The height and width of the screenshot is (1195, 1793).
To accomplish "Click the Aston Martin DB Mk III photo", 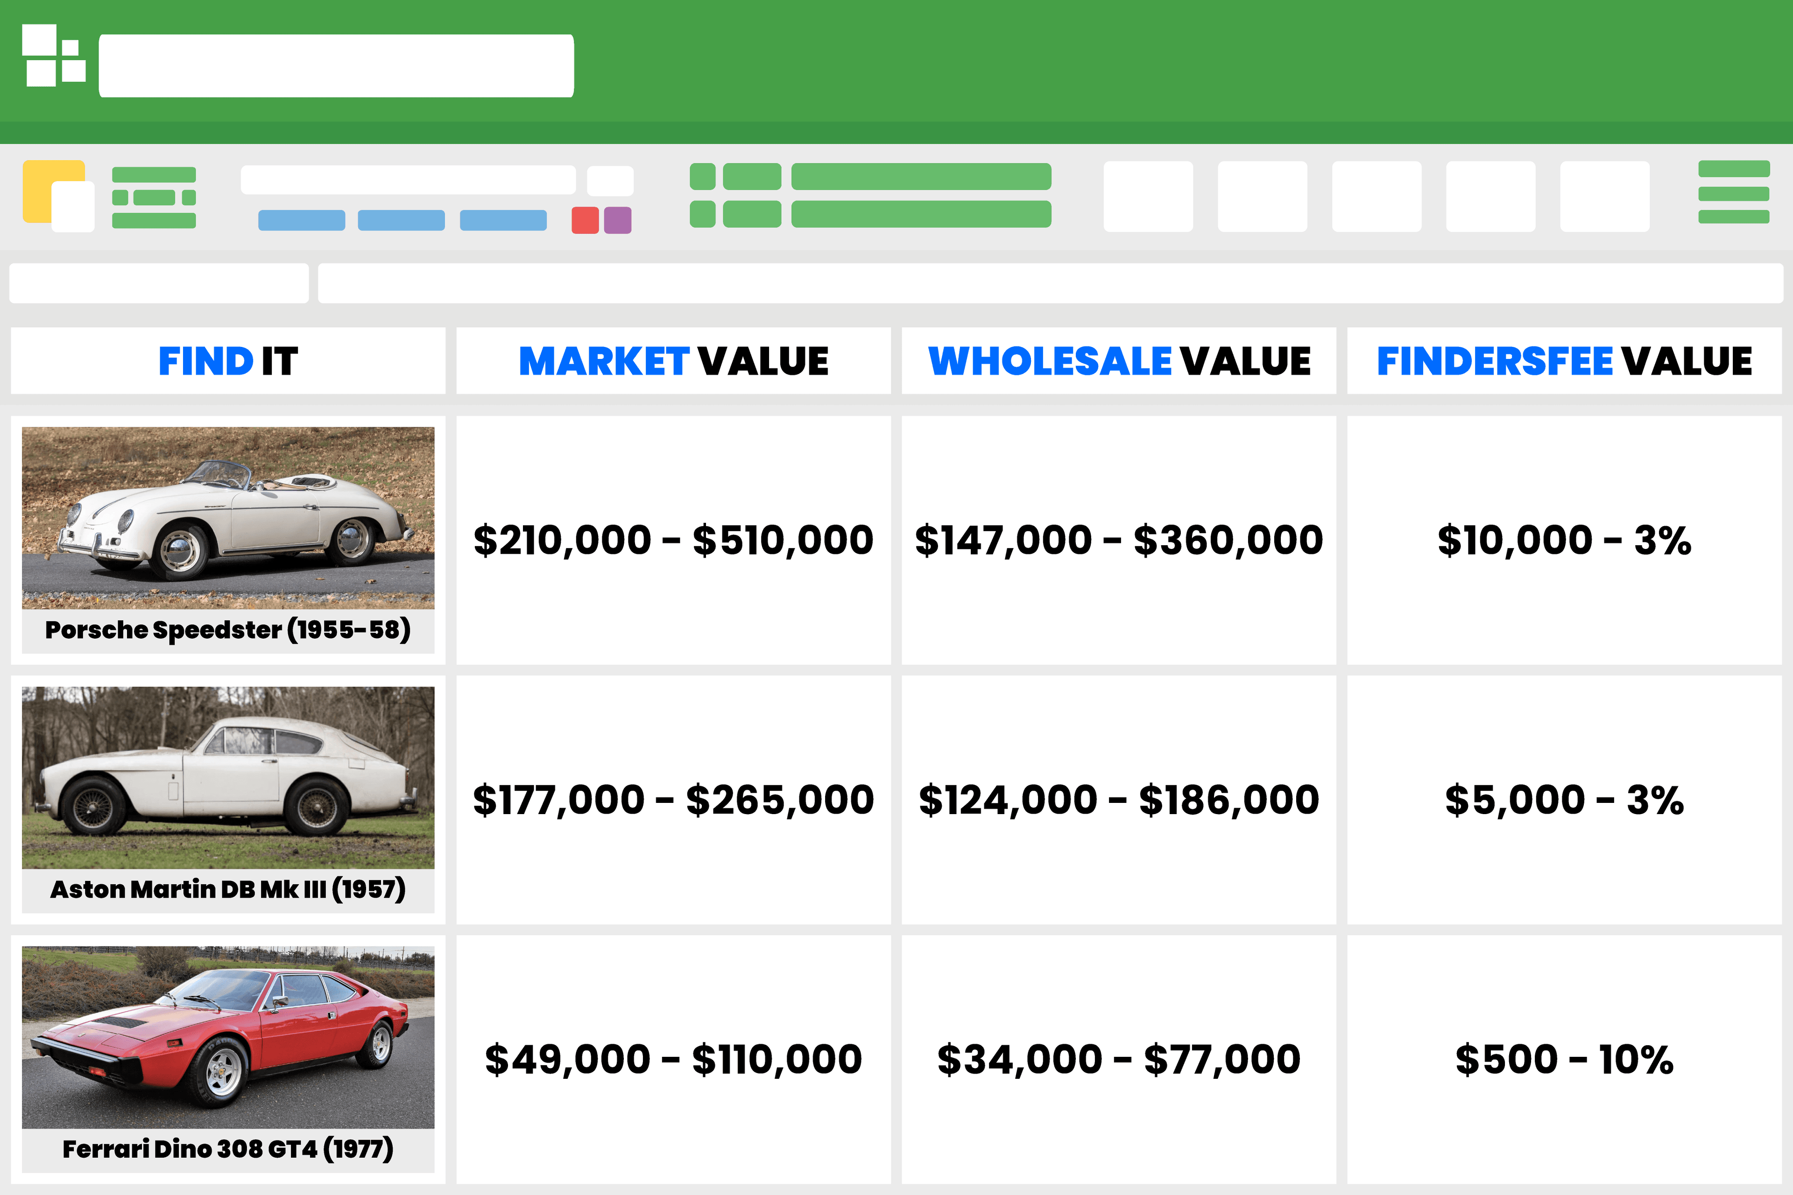I will tap(228, 777).
